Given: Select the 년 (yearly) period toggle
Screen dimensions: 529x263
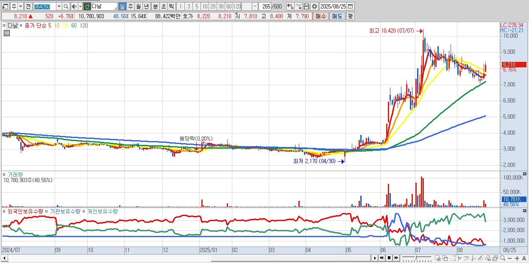Looking at the screenshot, I should click(x=146, y=6).
